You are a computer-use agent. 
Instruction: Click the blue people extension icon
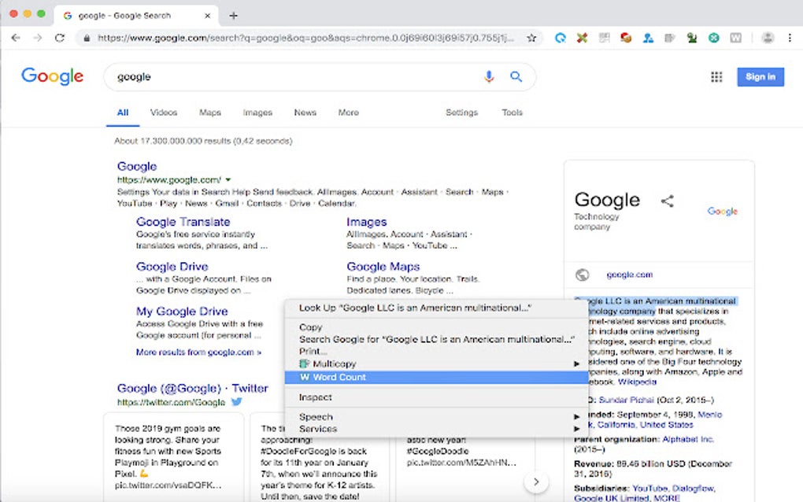[648, 38]
